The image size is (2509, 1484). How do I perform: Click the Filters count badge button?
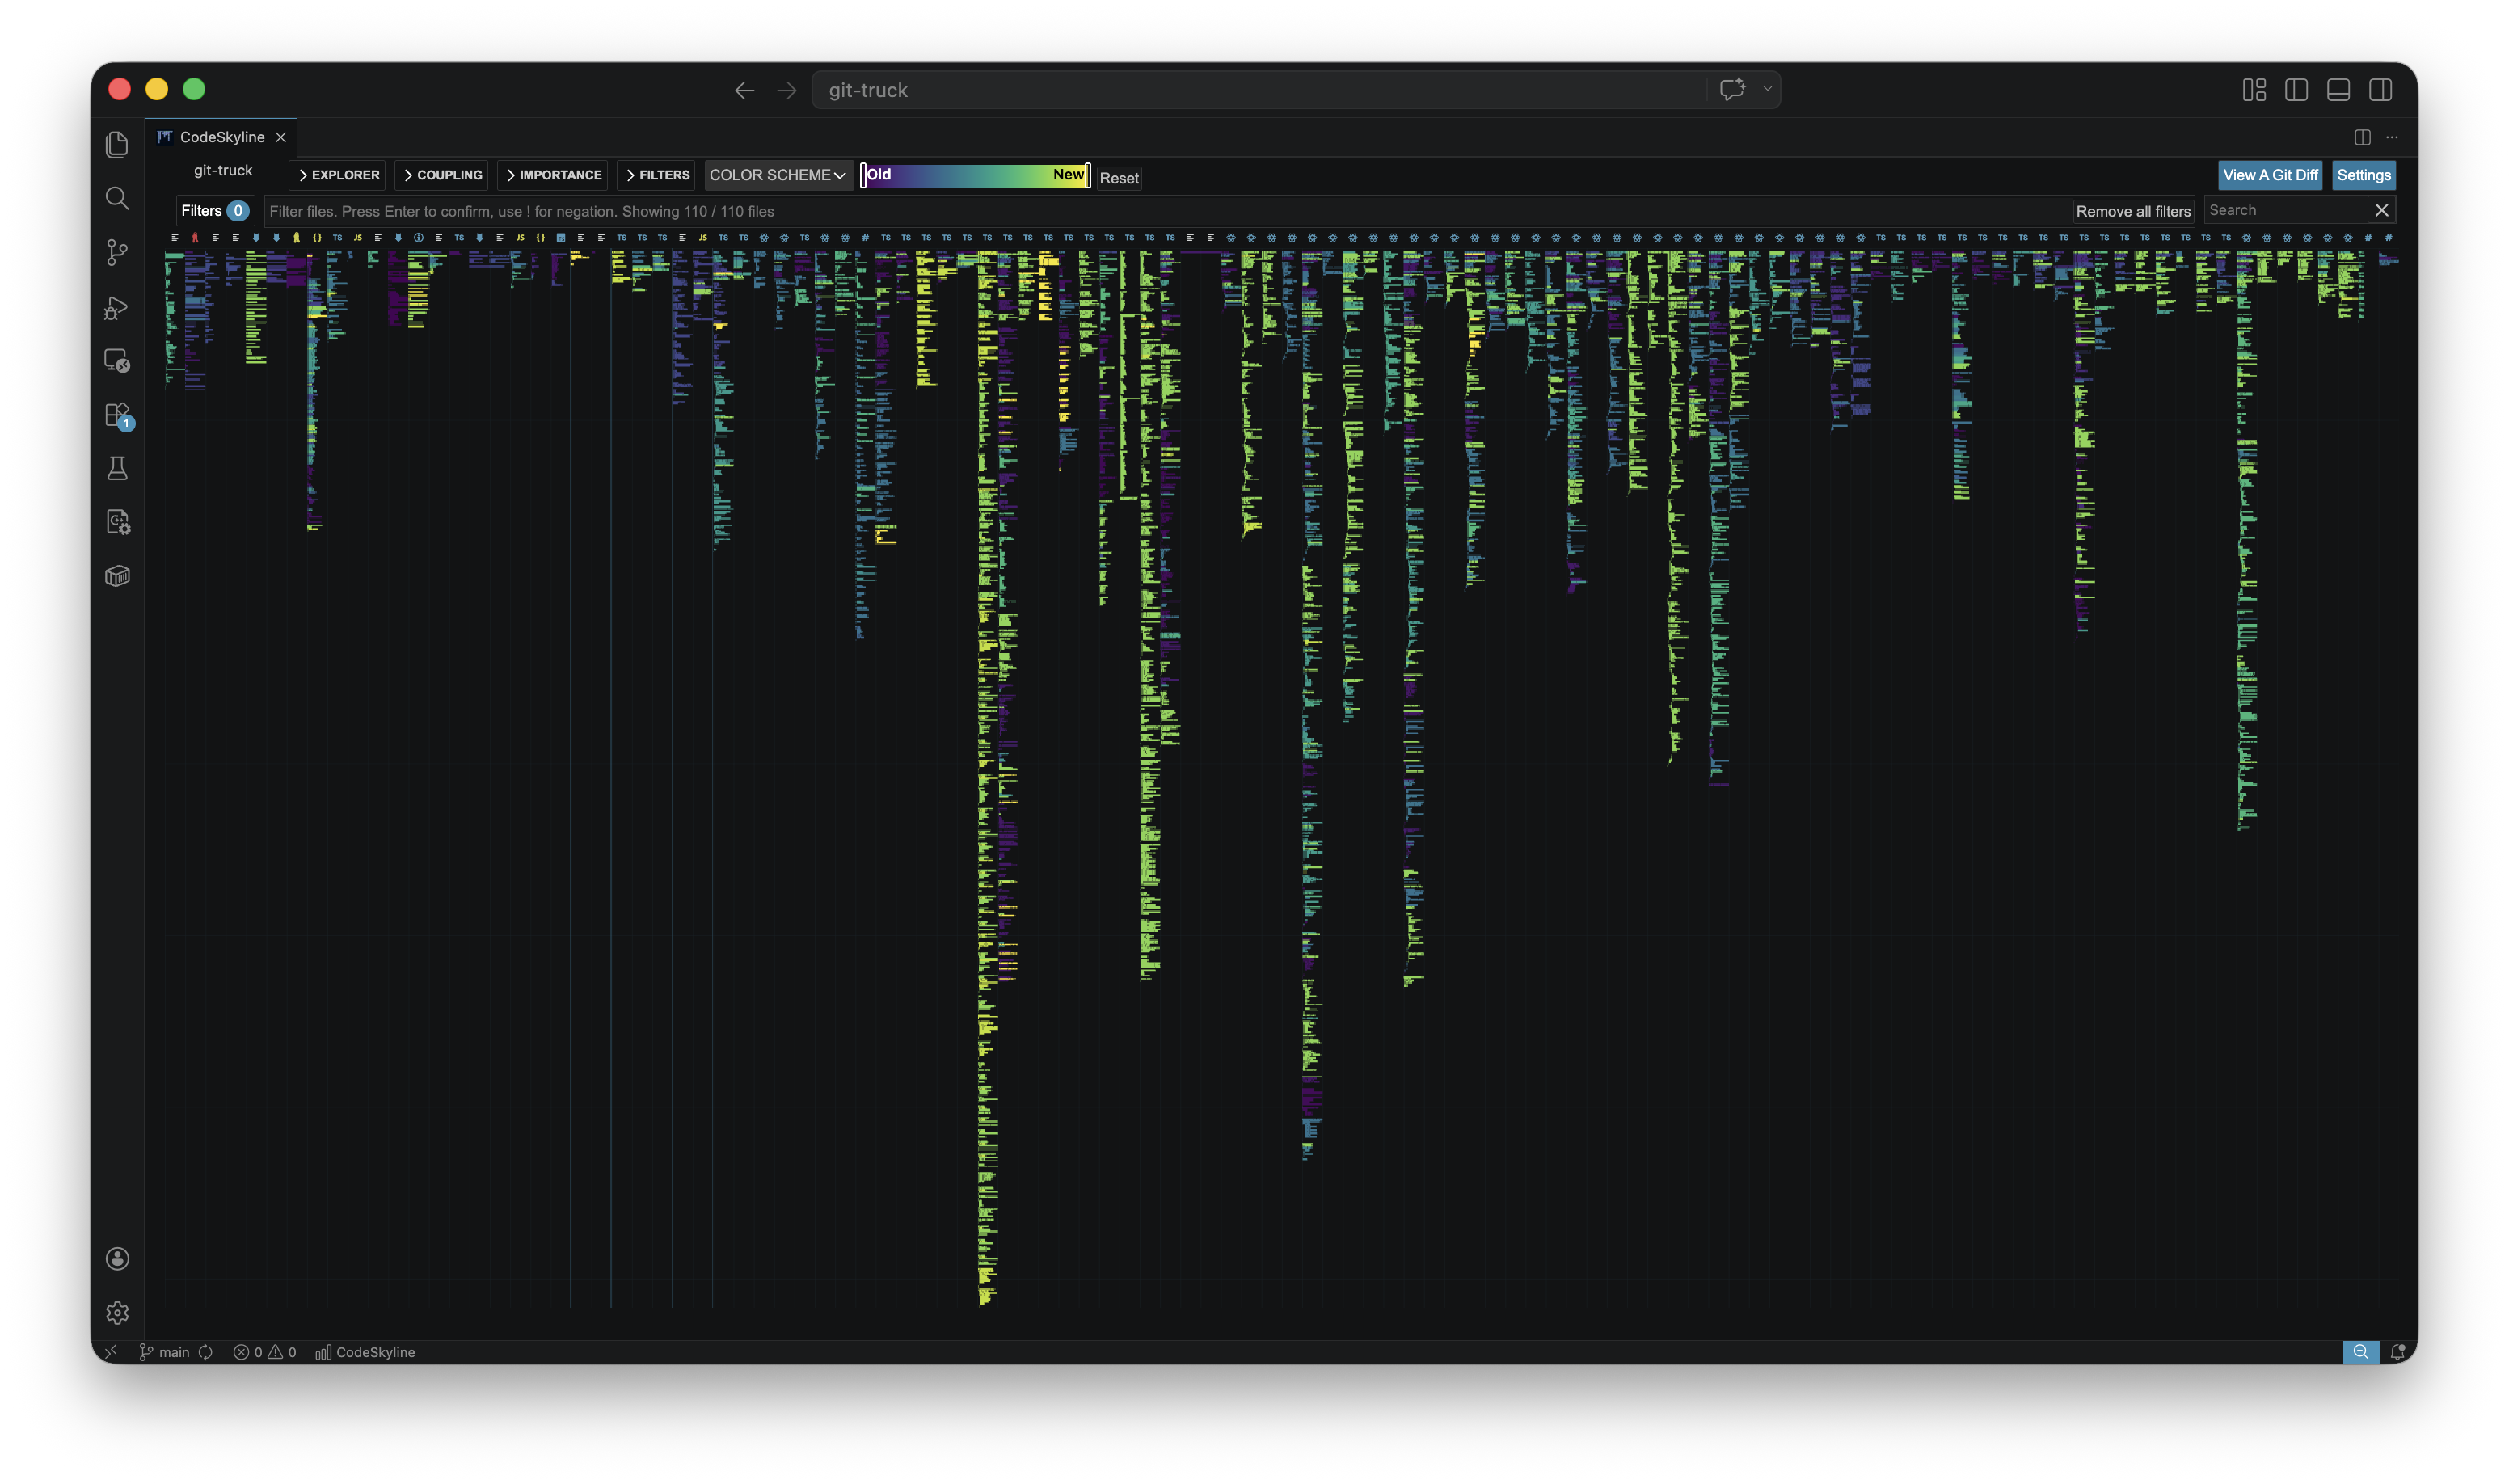(214, 211)
